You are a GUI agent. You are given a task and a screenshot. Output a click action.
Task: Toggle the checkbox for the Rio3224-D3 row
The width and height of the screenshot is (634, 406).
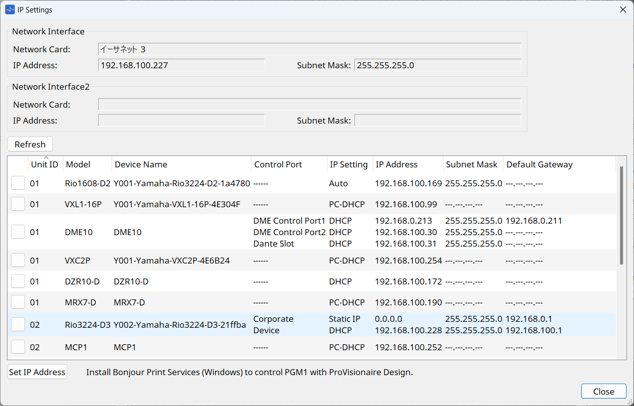pos(18,324)
